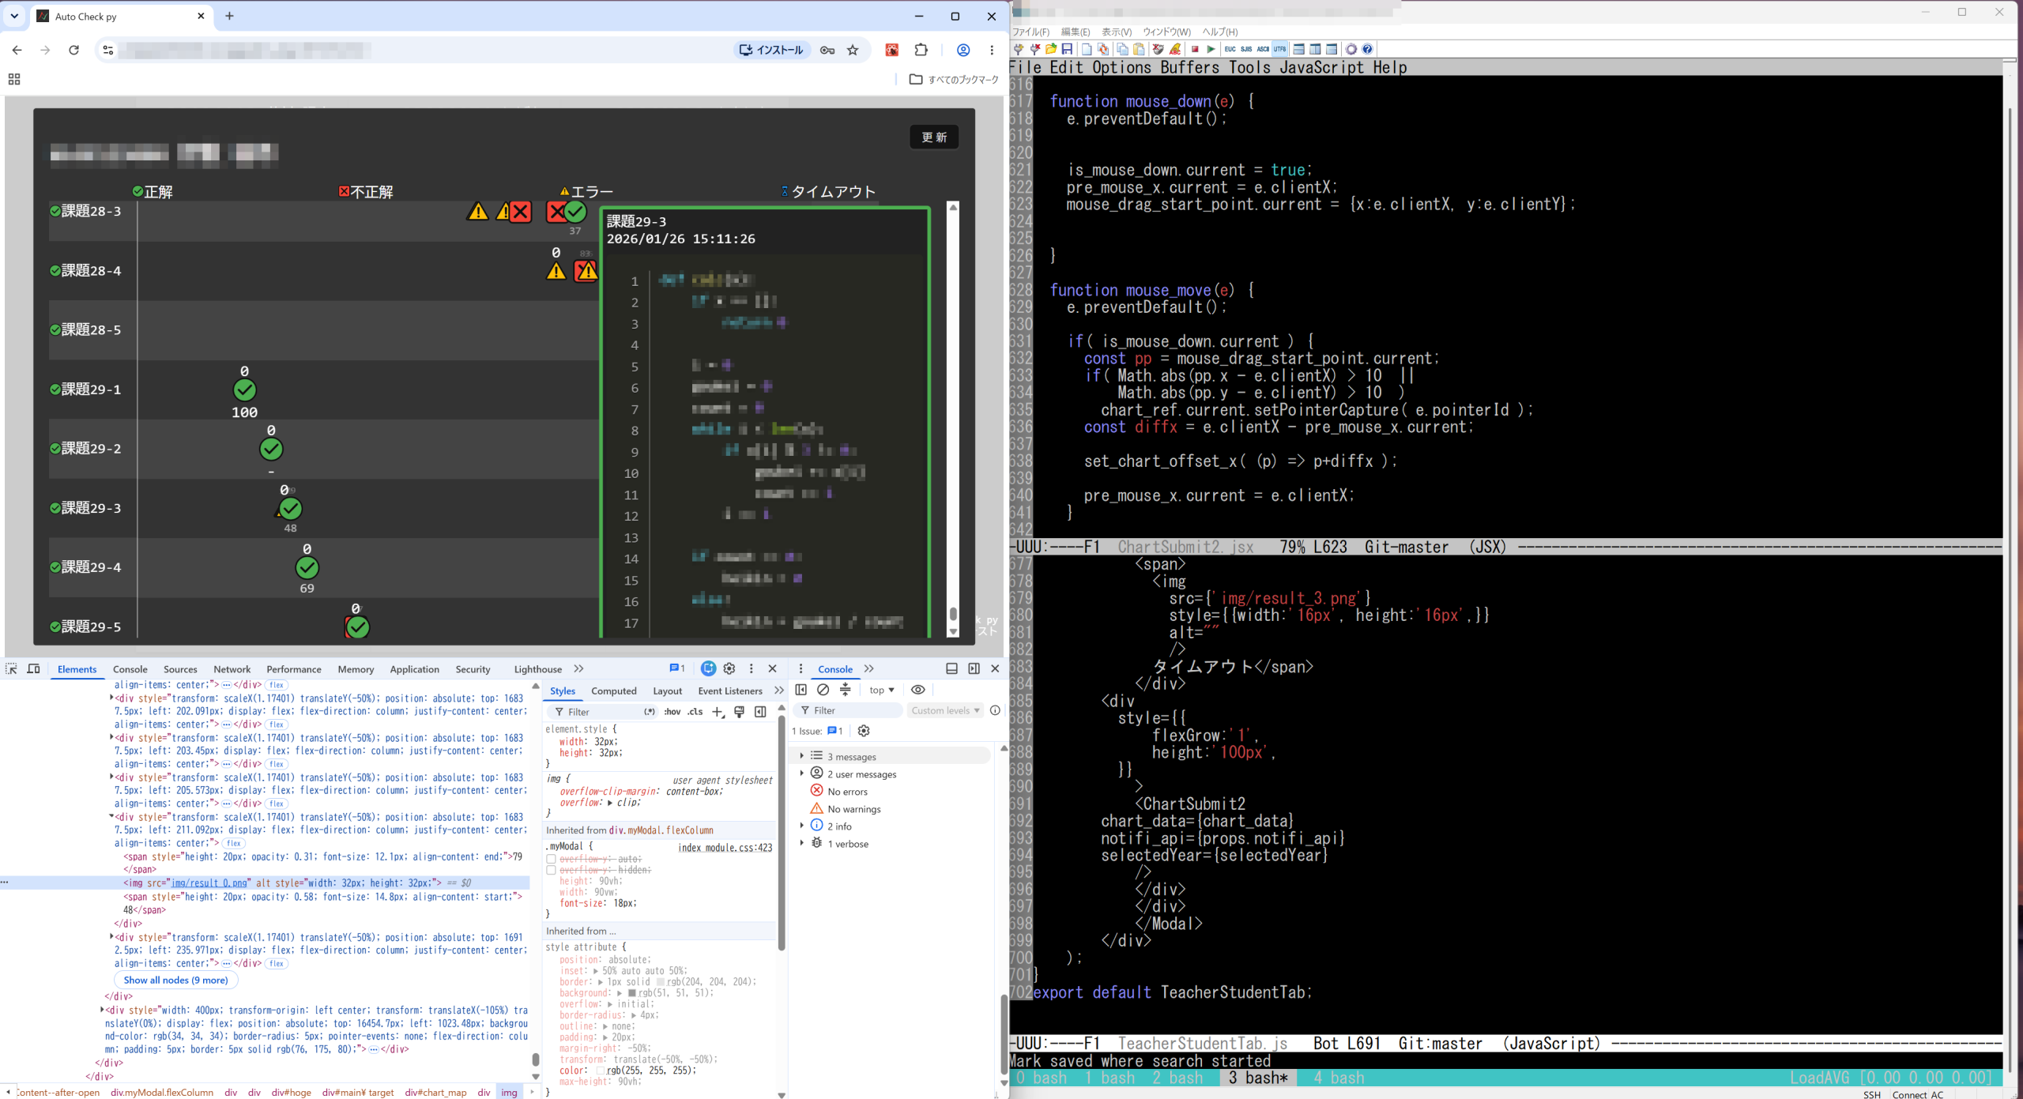Viewport: 2023px width, 1099px height.
Task: Click the disconnect plug icon with red X
Action: 1034,49
